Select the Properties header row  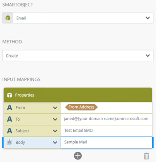pos(78,95)
